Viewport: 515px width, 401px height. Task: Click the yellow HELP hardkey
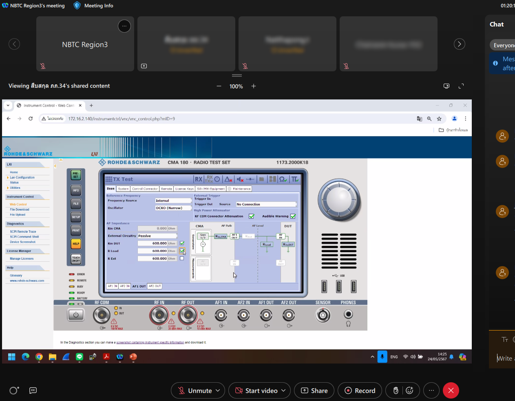(76, 244)
